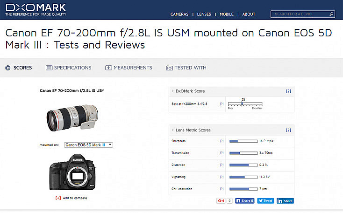343x213 pixels.
Task: Open help for Vignetting row
Action: pyautogui.click(x=222, y=177)
